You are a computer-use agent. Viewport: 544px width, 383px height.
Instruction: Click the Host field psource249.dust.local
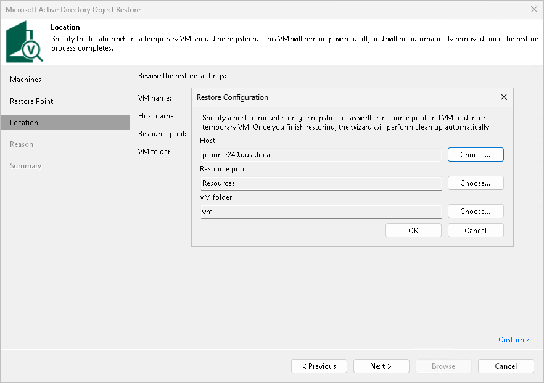(321, 155)
